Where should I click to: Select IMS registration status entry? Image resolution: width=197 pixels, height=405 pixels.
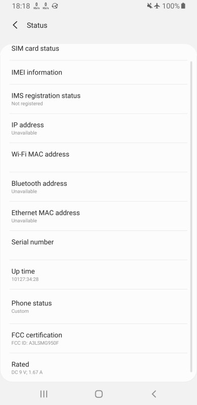point(98,99)
